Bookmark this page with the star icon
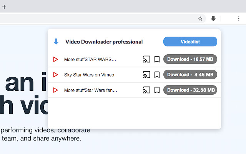 (200, 19)
